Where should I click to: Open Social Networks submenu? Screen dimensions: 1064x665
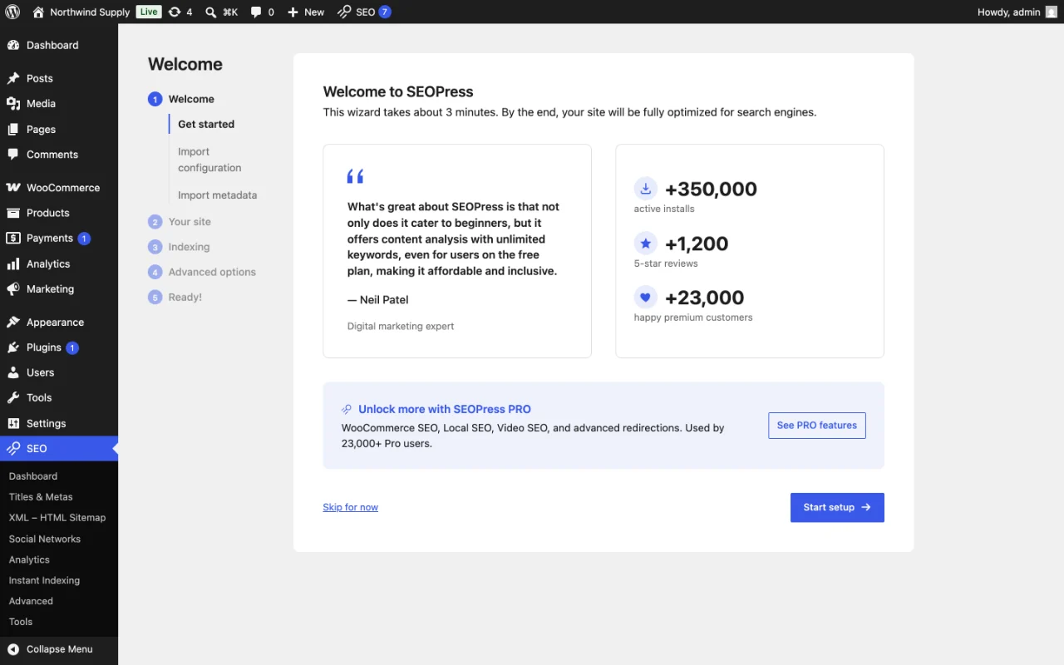pyautogui.click(x=45, y=539)
